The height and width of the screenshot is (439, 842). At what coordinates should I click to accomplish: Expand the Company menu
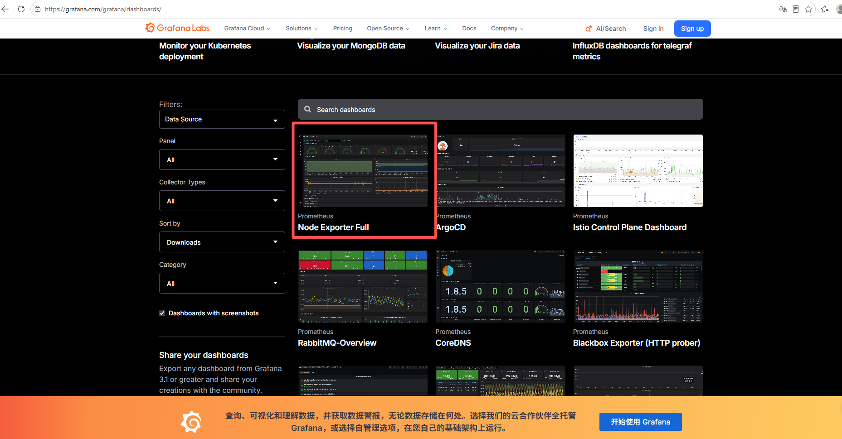pyautogui.click(x=507, y=28)
